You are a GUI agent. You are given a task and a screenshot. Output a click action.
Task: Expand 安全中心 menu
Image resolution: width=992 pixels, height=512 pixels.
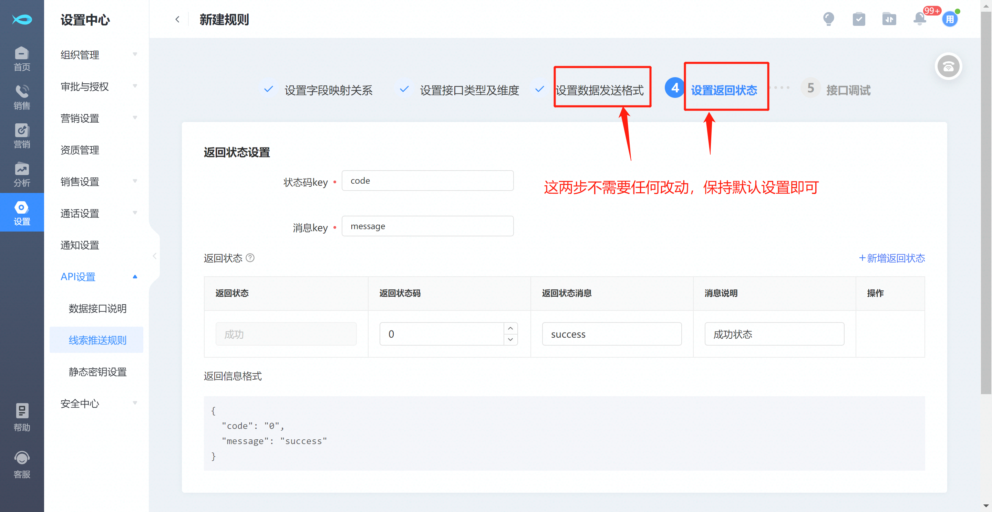[x=99, y=403]
